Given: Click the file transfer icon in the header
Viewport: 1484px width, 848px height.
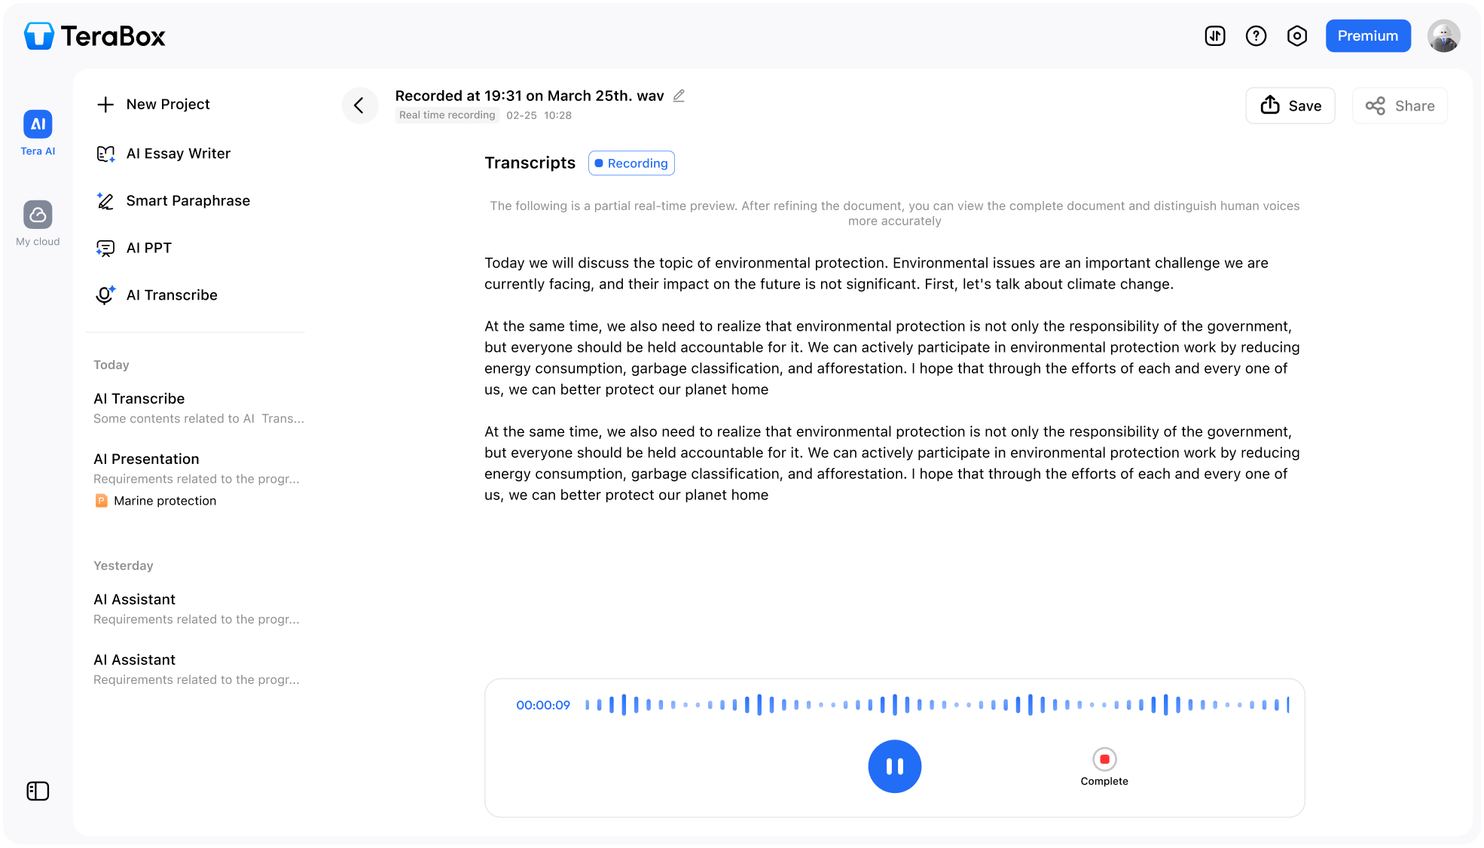Looking at the screenshot, I should click(1215, 35).
